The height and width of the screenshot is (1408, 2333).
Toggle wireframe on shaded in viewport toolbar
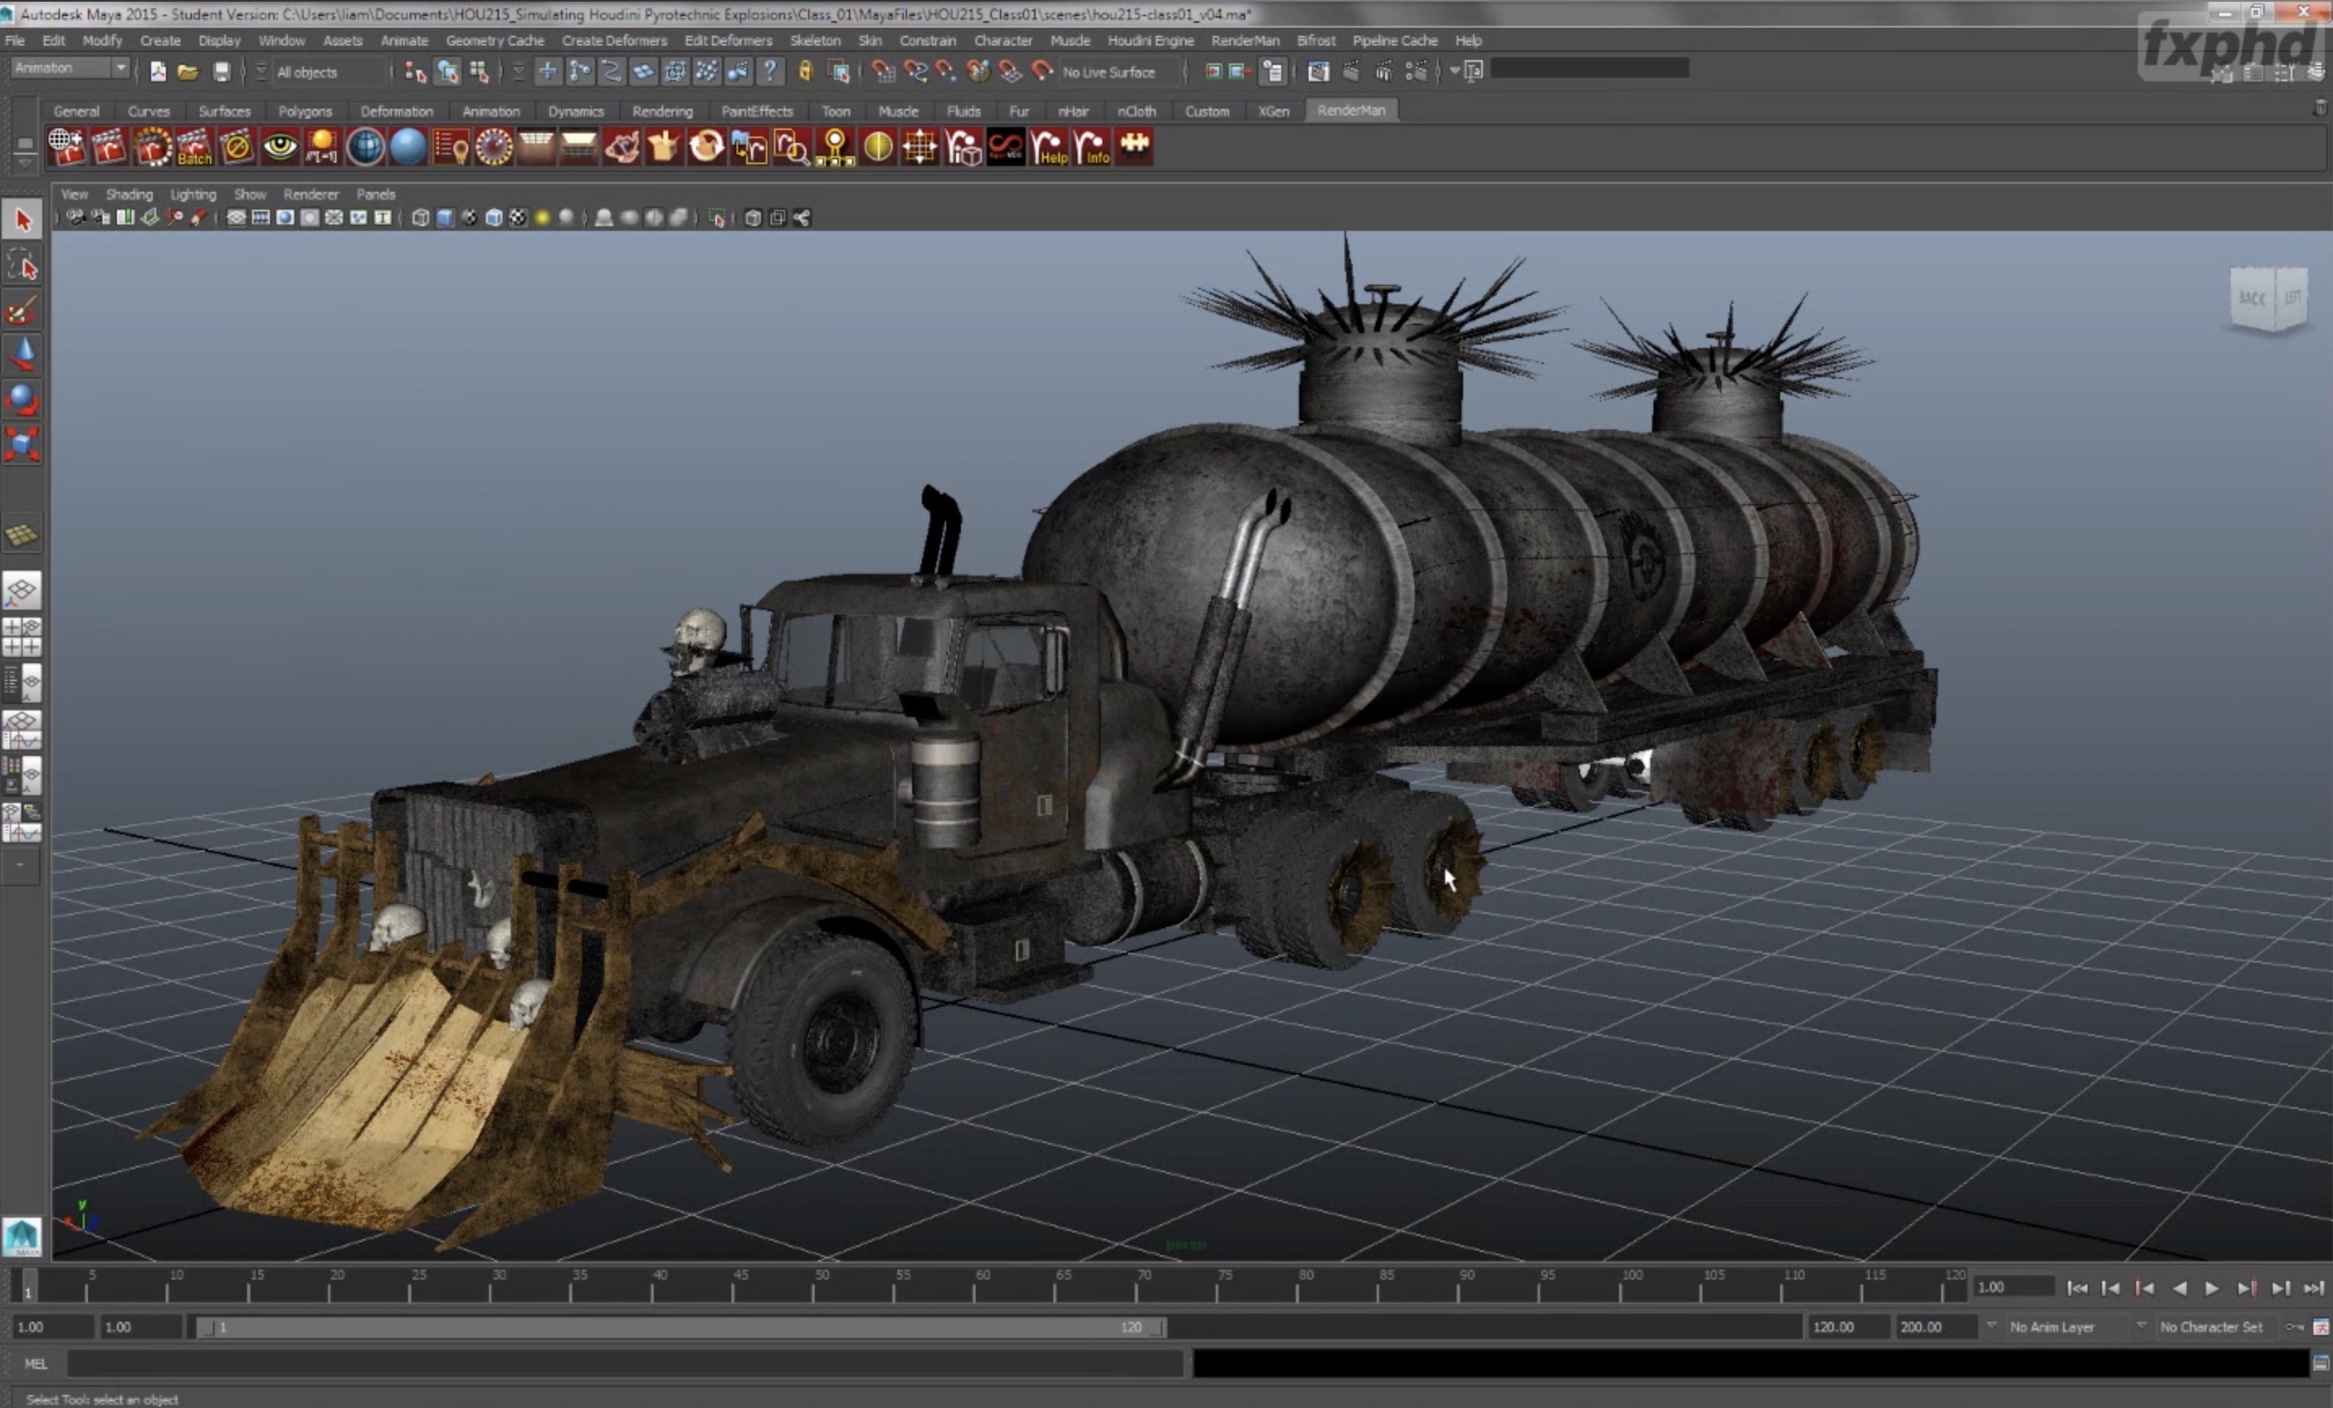tap(493, 219)
